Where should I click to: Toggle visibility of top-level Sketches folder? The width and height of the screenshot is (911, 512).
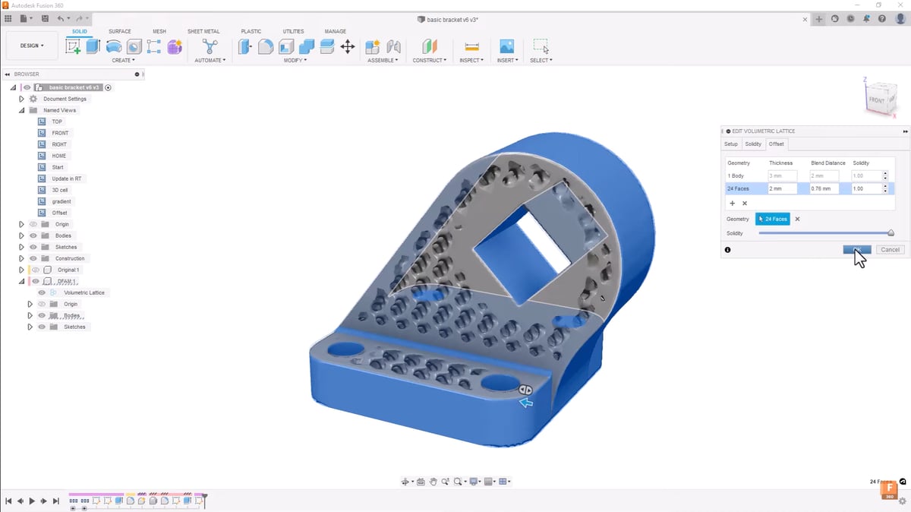[x=33, y=247]
